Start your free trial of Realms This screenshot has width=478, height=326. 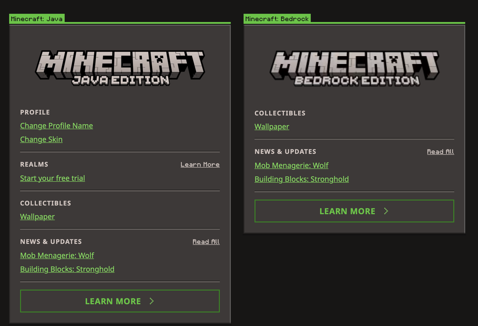[53, 178]
